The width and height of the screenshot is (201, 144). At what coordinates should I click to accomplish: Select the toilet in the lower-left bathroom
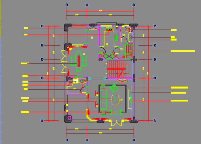tap(71, 84)
